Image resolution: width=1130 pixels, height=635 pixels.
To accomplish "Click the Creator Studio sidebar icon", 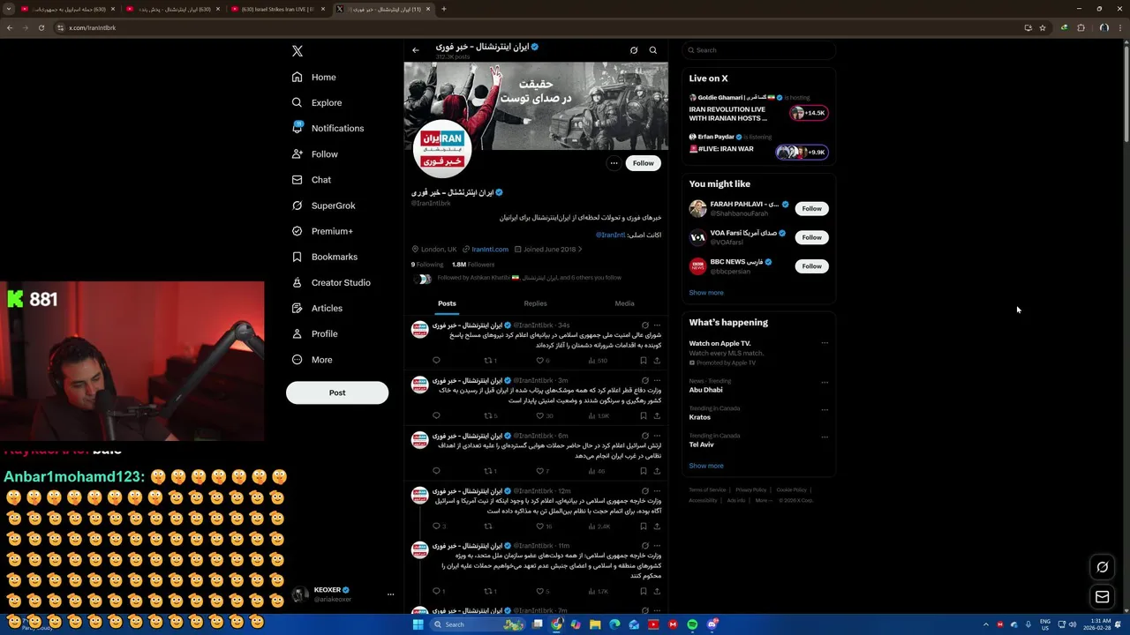I will [298, 282].
